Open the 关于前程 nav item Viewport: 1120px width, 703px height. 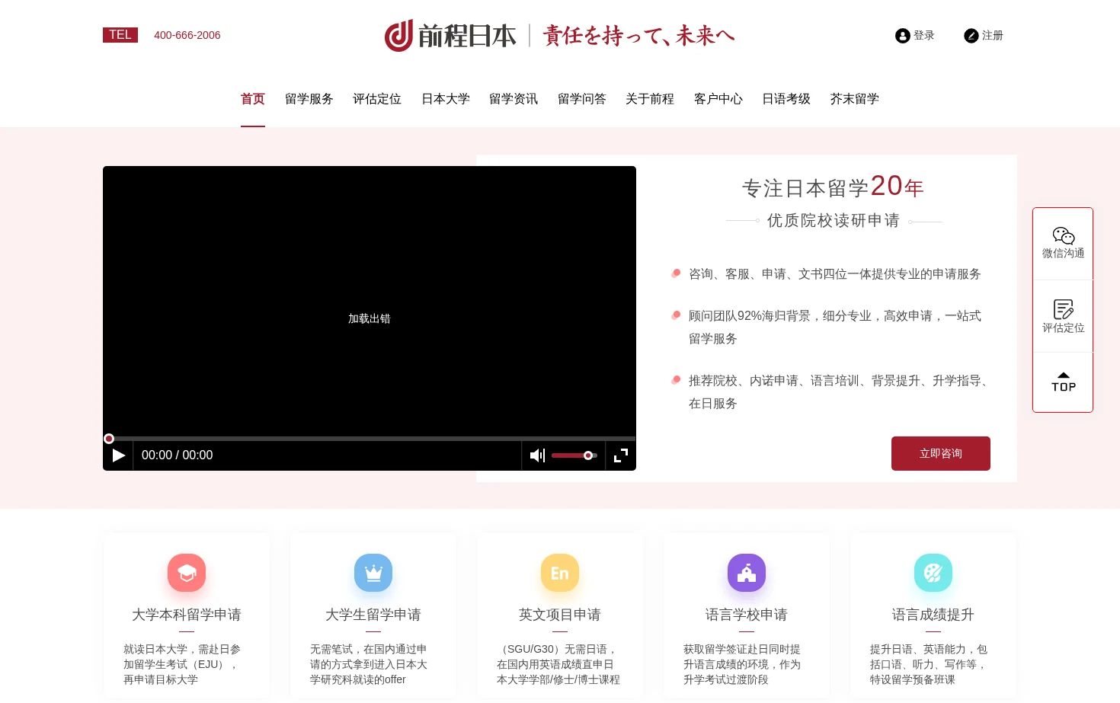point(650,99)
